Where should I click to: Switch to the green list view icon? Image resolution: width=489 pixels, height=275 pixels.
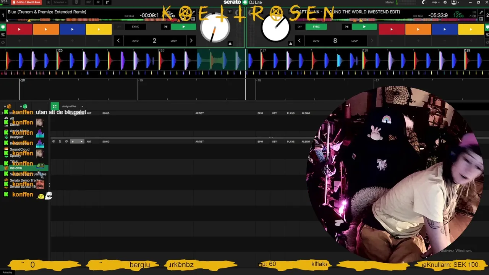[x=55, y=106]
